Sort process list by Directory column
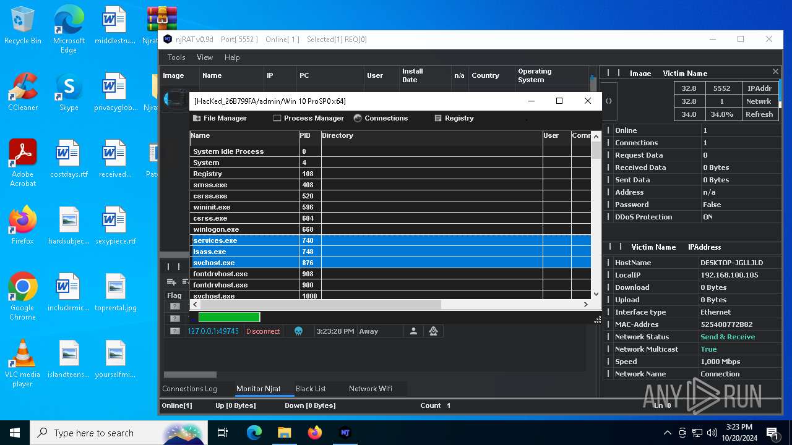Viewport: 792px width, 445px height. pyautogui.click(x=432, y=136)
